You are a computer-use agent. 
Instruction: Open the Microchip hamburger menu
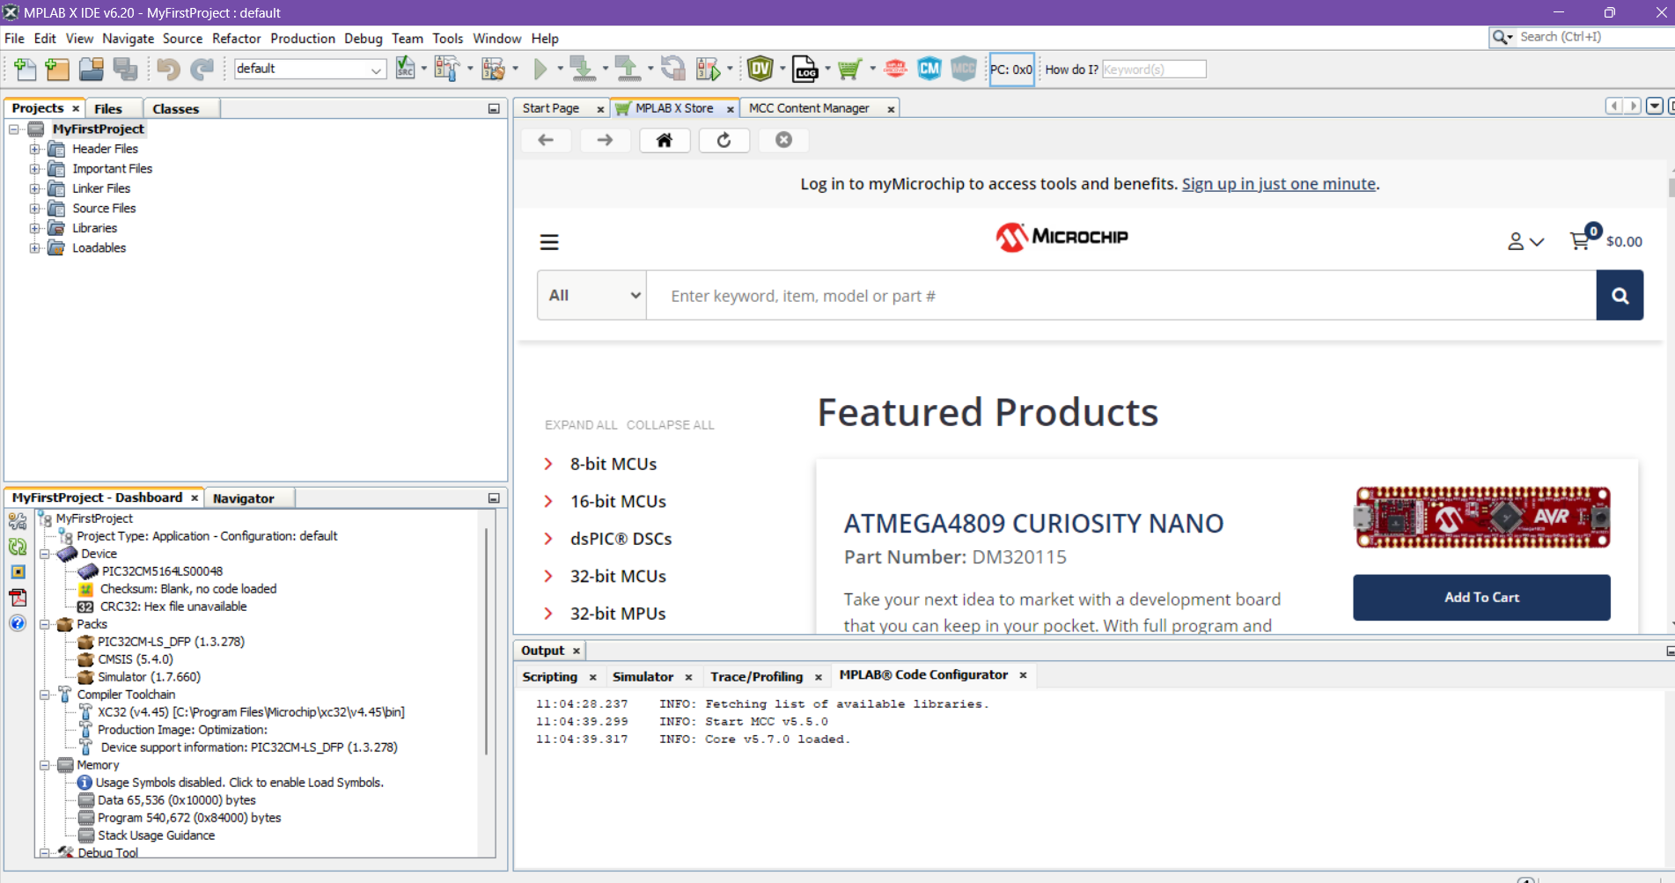[549, 242]
